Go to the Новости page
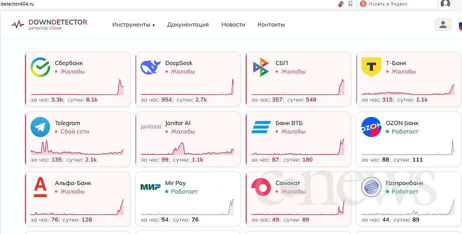This screenshot has height=234, width=462. coord(233,24)
